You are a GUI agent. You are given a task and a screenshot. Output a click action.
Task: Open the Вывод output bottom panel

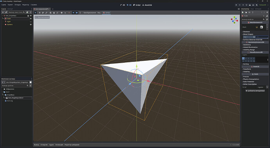36,145
